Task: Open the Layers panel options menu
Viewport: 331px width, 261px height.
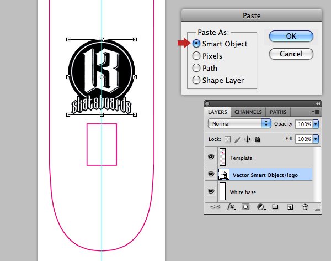Action: pos(316,112)
